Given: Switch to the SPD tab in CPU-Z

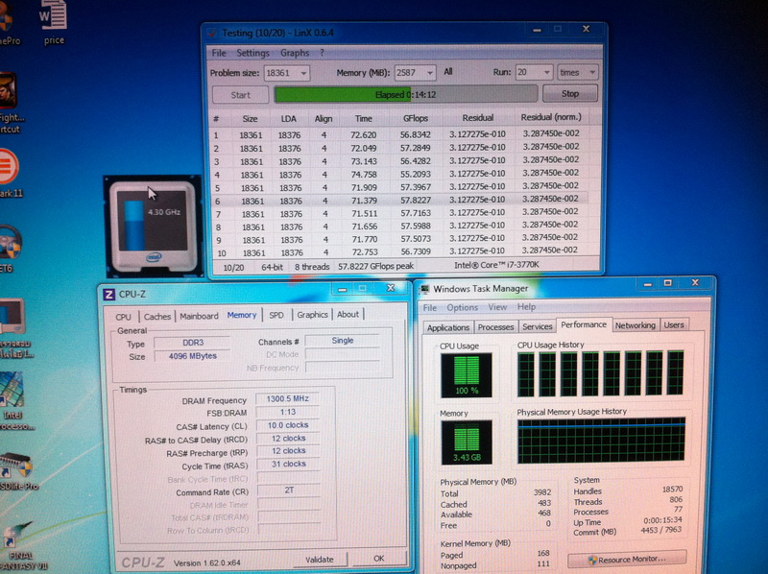Looking at the screenshot, I should [276, 315].
